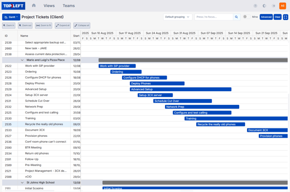
Task: Collapse the St Johns High School group
Action: point(22,183)
